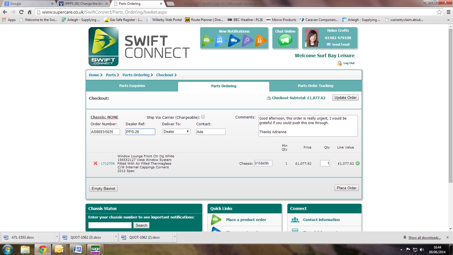The height and width of the screenshot is (255, 453).
Task: Switch to the [#PPS-26] browser tab
Action: [x=84, y=4]
